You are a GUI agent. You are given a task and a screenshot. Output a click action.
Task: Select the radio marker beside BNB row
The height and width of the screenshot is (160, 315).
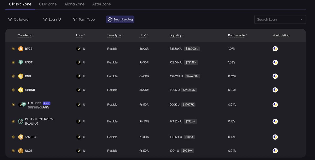point(13,76)
